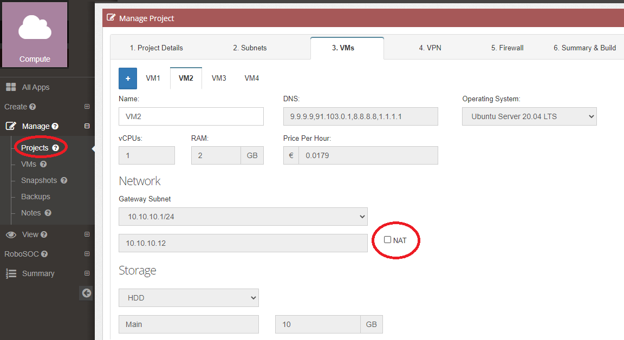Click the Manage Project header edit icon

[111, 17]
